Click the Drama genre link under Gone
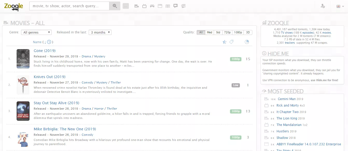 tap(86, 56)
